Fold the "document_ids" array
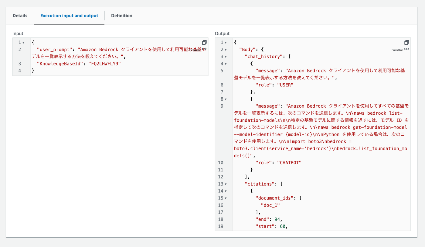 tap(226, 198)
